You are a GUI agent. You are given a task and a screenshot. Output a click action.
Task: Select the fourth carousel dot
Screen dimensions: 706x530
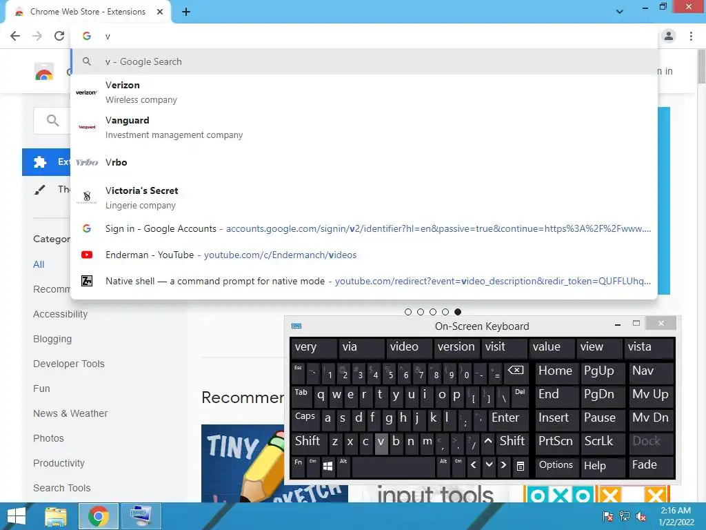pos(445,312)
